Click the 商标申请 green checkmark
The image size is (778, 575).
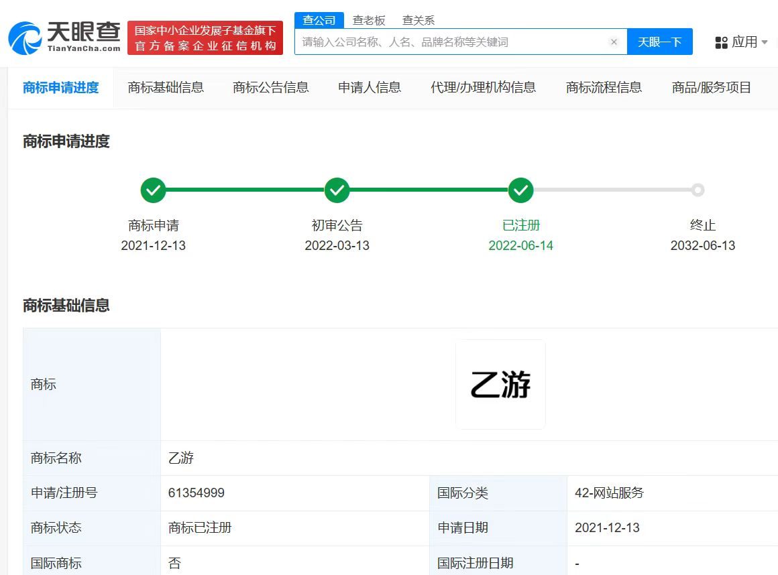pos(153,190)
